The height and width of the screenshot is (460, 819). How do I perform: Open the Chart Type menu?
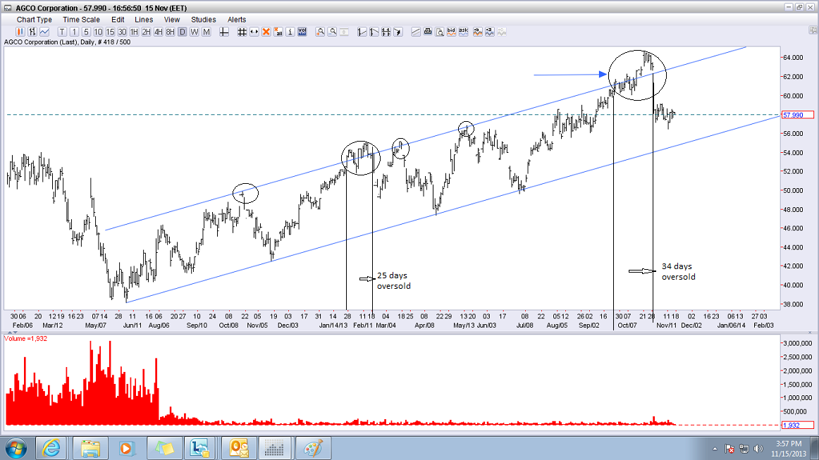[35, 20]
